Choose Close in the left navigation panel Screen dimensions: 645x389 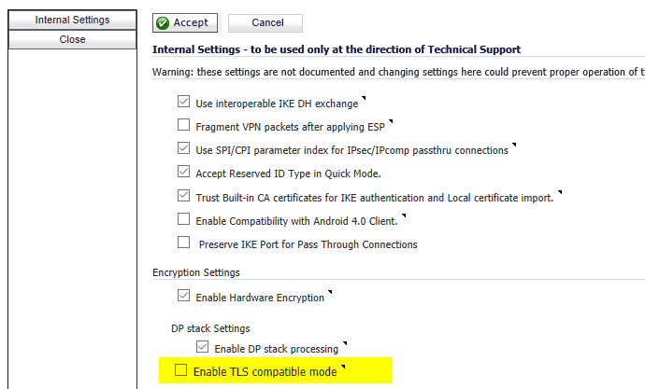click(72, 39)
